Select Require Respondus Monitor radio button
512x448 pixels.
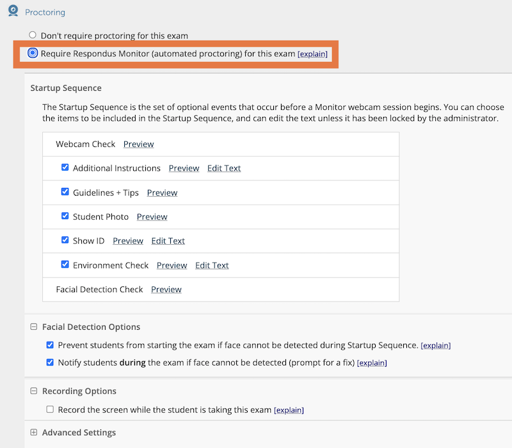point(33,54)
